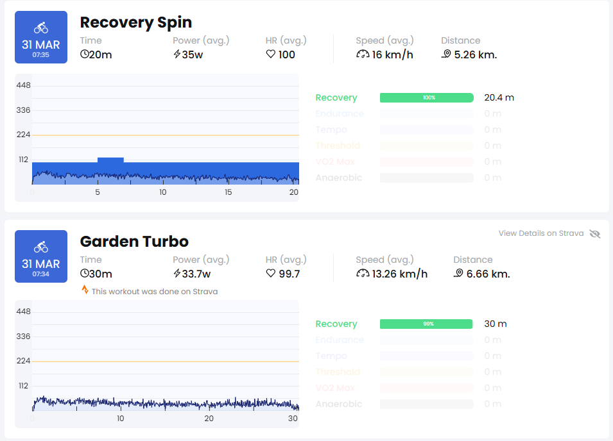Viewport: 613px width, 441px height.
Task: Click the 100% Recovery zone bar in Recovery Spin
Action: 426,97
